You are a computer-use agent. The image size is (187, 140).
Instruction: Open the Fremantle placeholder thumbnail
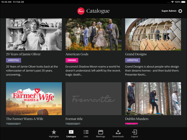tap(93, 98)
